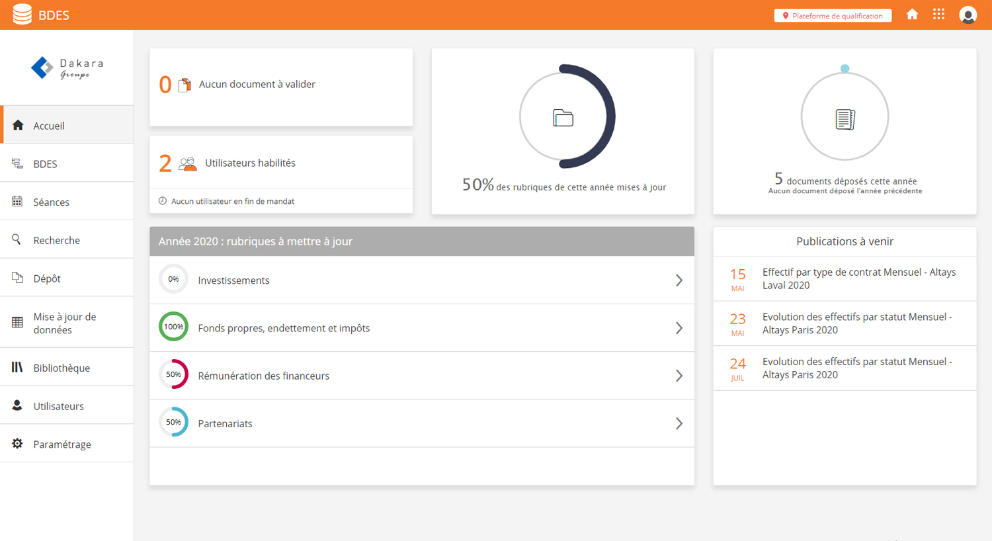Expand the Partenariats row chevron
The width and height of the screenshot is (992, 541).
click(679, 423)
